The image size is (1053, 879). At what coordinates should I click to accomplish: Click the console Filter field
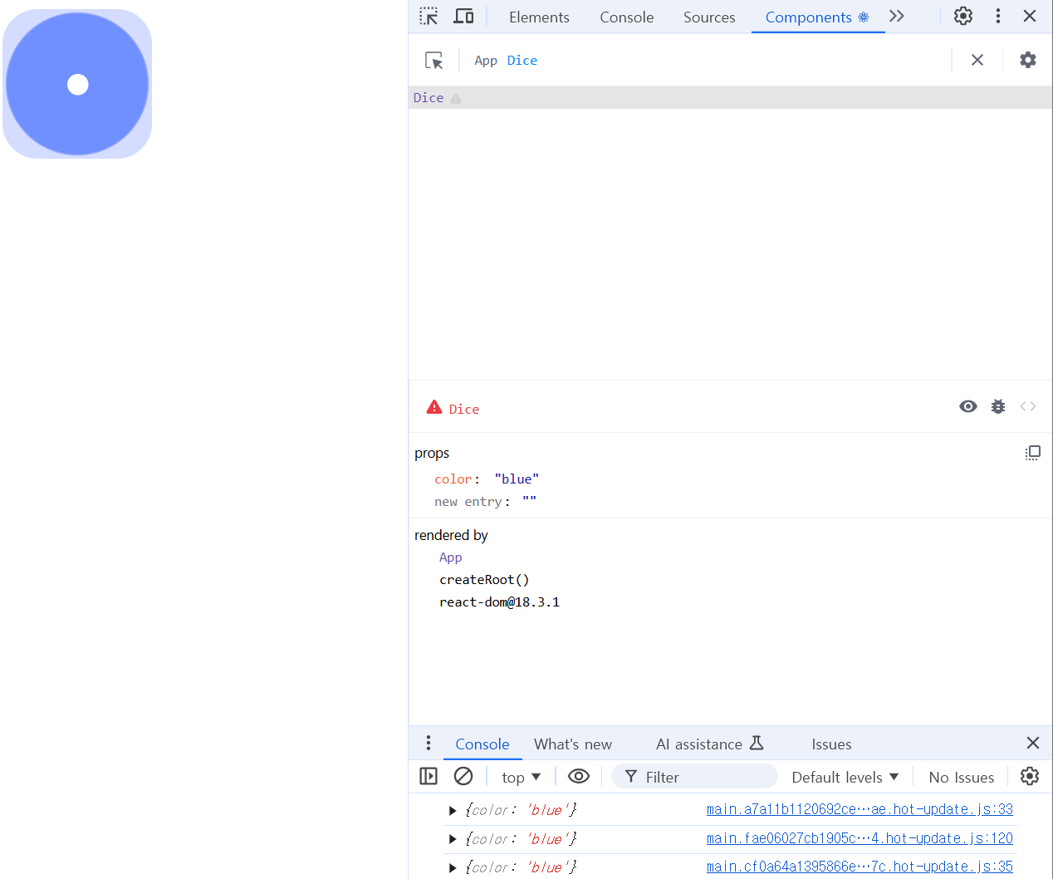(x=694, y=777)
